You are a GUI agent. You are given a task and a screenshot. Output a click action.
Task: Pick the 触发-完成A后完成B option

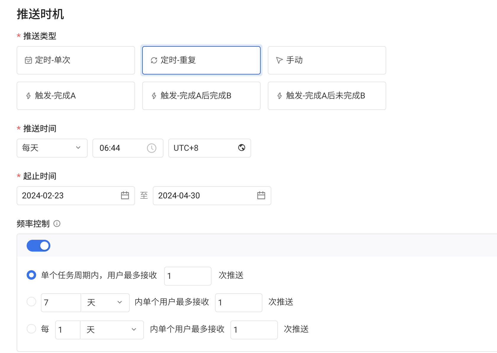(x=201, y=96)
